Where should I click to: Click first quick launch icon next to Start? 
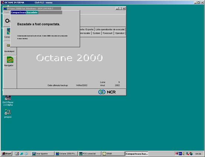(x=17, y=154)
